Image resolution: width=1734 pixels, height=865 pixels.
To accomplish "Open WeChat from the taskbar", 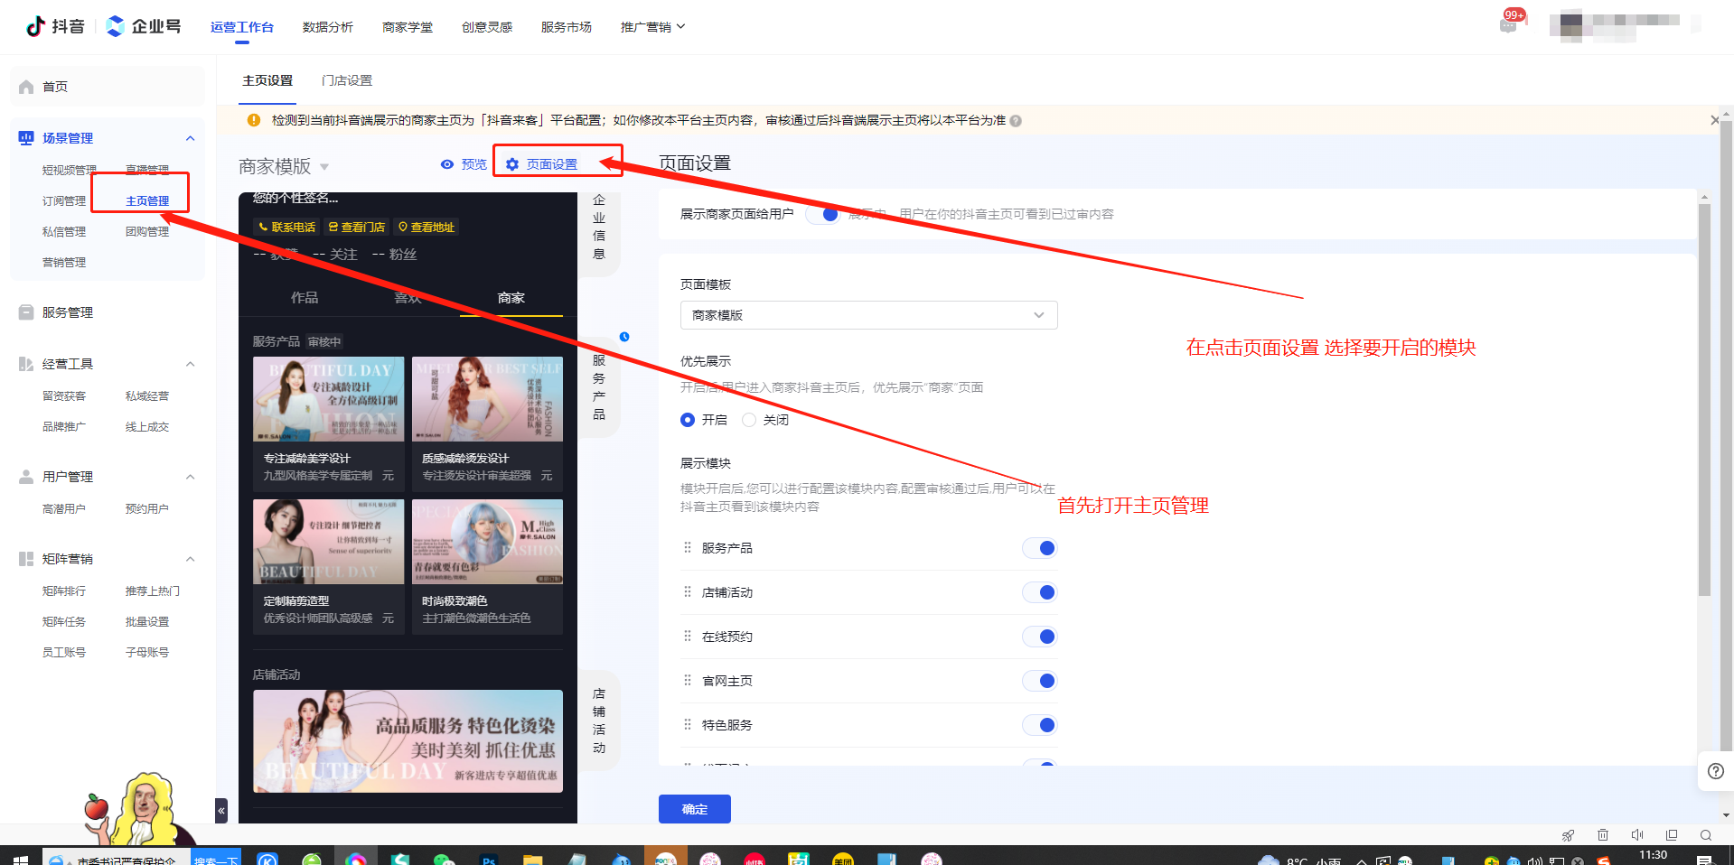I will (x=444, y=859).
